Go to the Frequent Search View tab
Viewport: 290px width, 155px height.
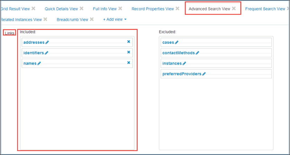265,9
